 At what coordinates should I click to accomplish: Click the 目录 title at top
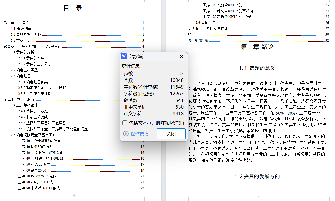click(x=73, y=8)
